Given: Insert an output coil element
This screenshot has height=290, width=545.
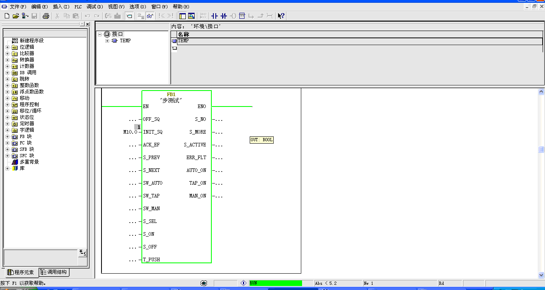Looking at the screenshot, I should pos(233,16).
